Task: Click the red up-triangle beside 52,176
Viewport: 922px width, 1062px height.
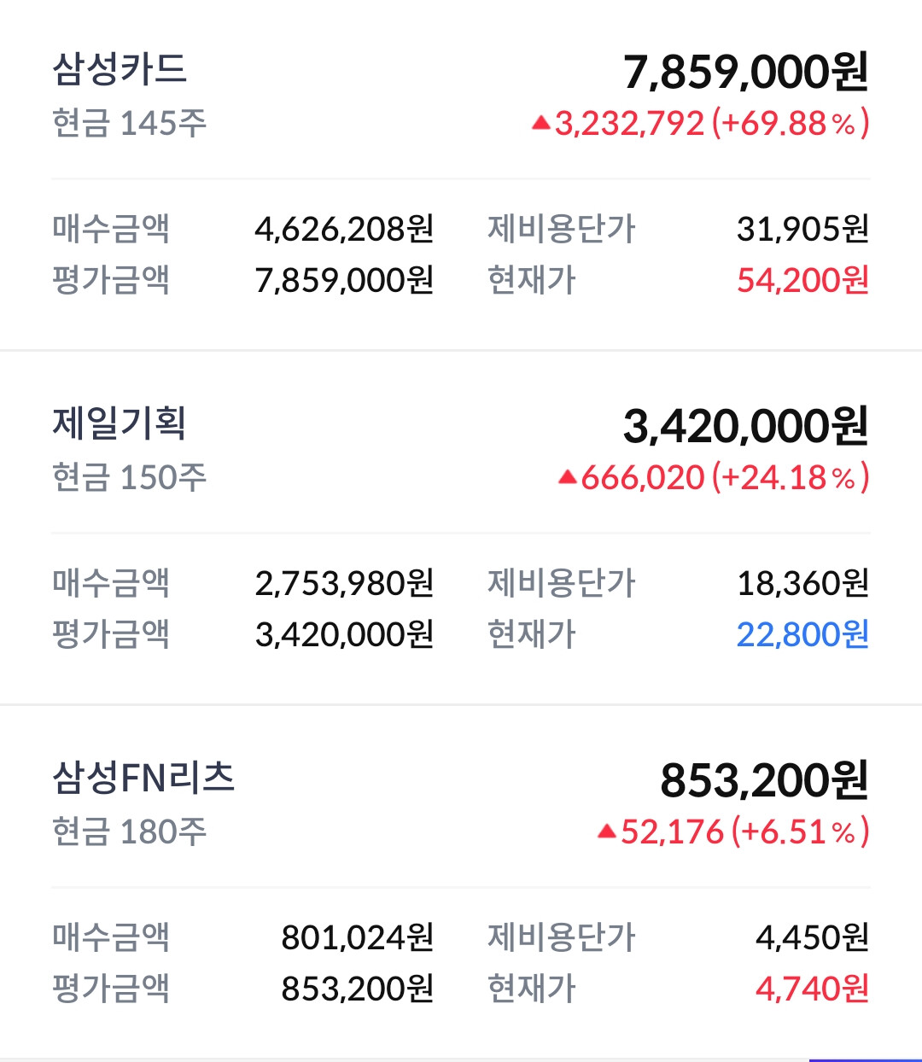Action: (x=607, y=832)
